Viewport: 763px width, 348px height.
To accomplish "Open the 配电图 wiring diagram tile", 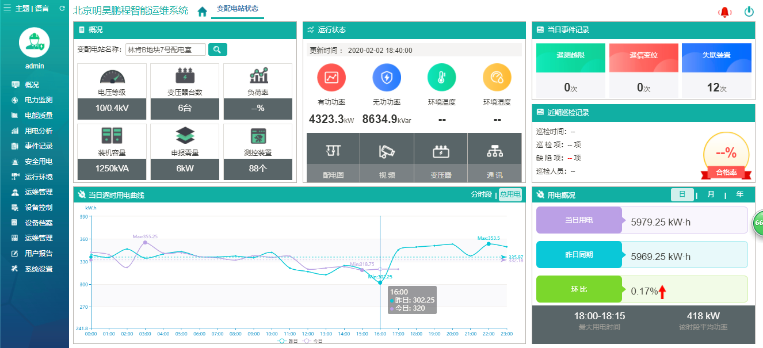I will [x=333, y=158].
